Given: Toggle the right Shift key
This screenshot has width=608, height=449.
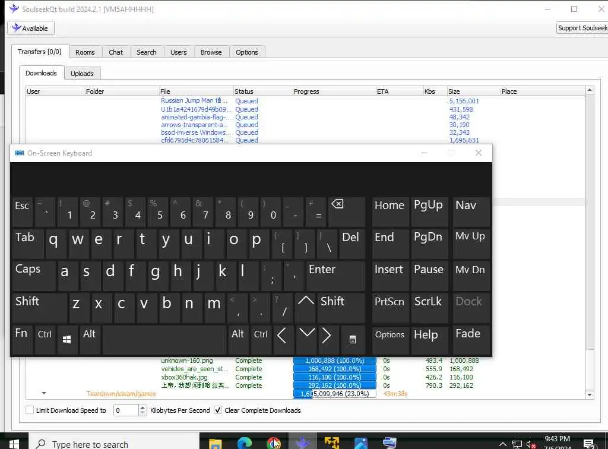Looking at the screenshot, I should (x=341, y=308).
